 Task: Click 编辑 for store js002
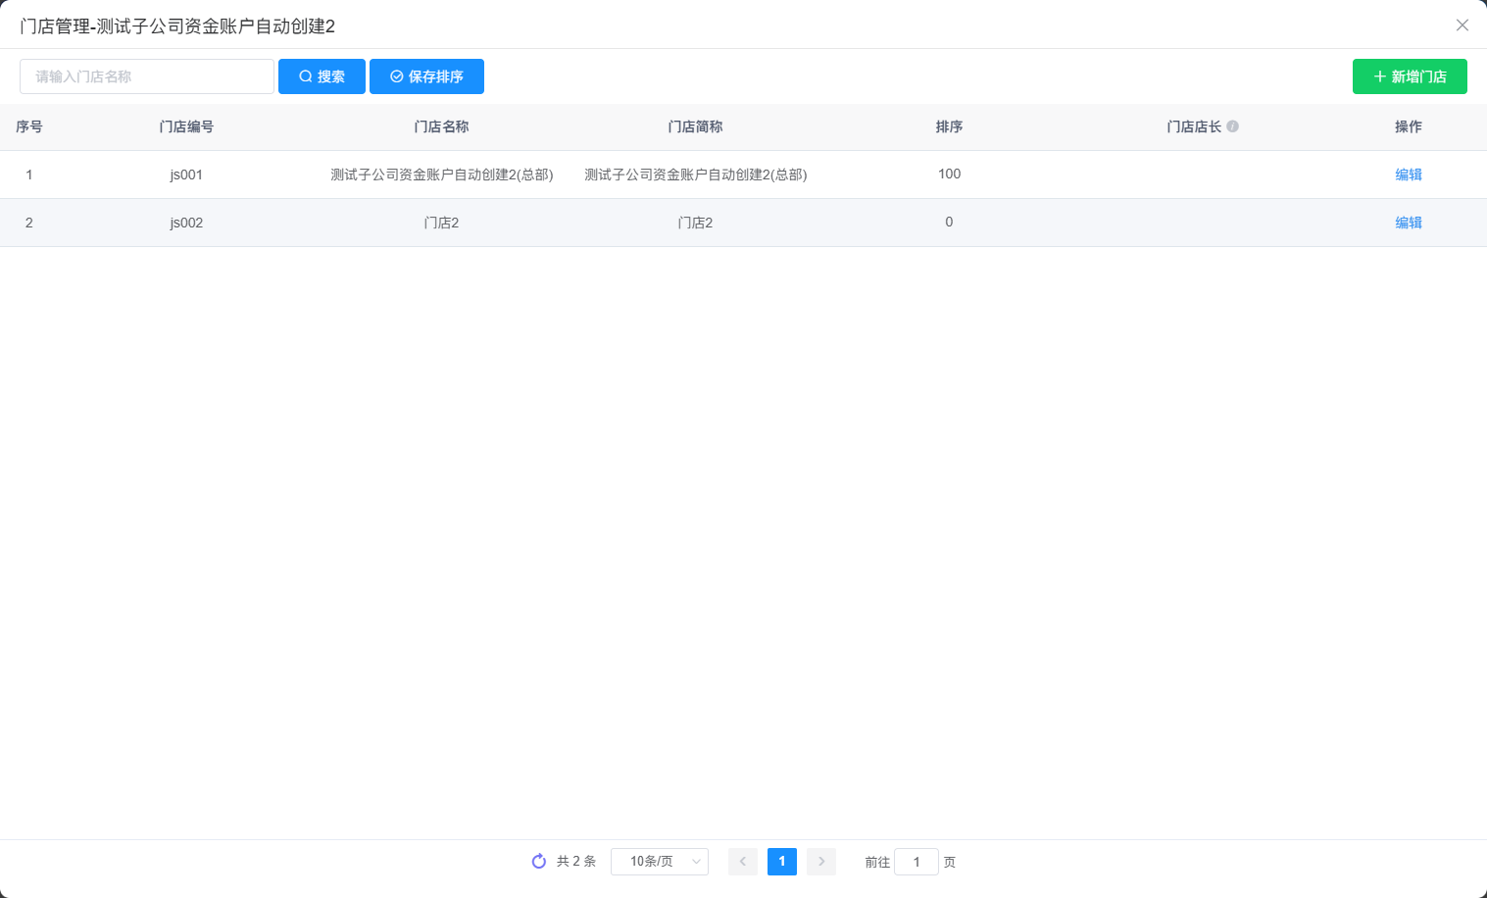[x=1409, y=223]
